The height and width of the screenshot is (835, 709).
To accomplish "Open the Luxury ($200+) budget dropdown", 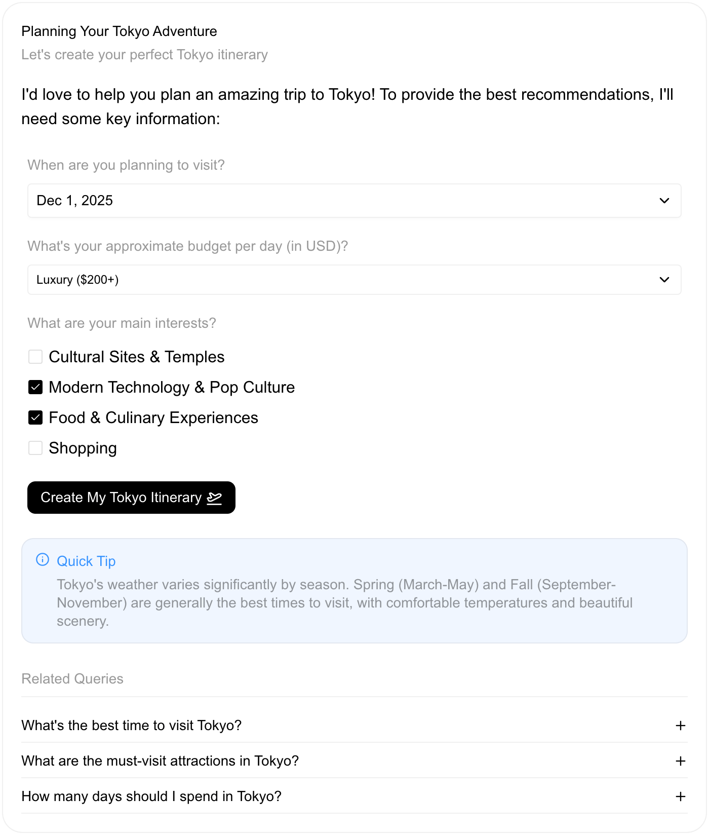I will click(x=354, y=280).
